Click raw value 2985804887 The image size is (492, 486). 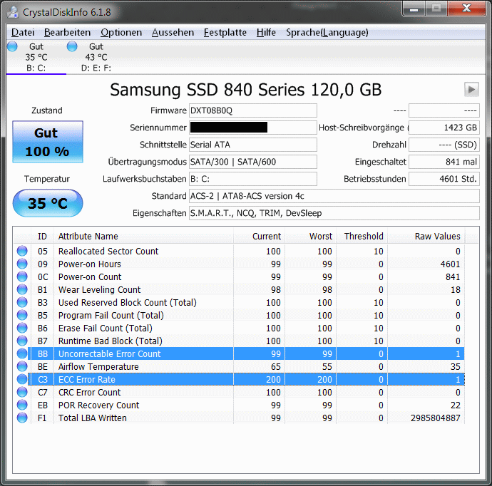click(x=436, y=418)
